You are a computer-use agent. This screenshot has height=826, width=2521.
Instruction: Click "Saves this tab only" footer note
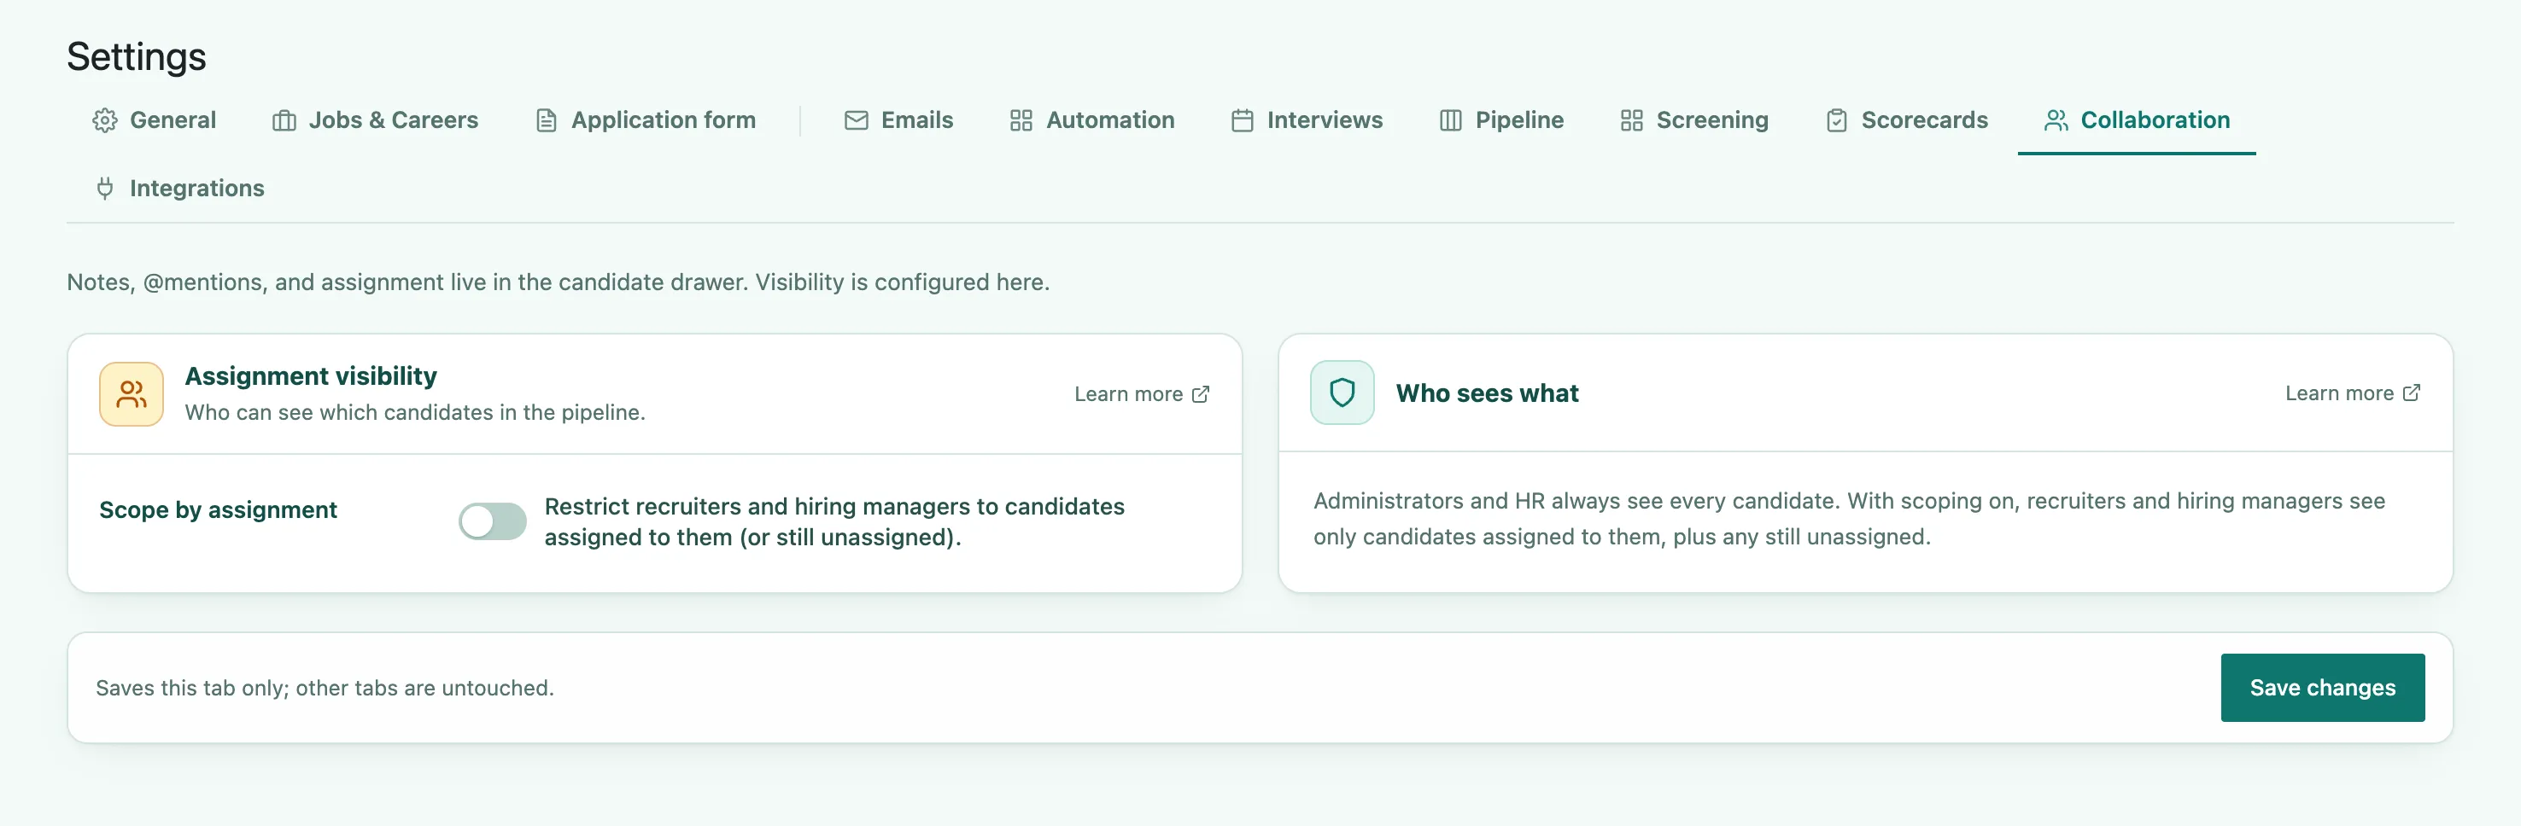325,688
